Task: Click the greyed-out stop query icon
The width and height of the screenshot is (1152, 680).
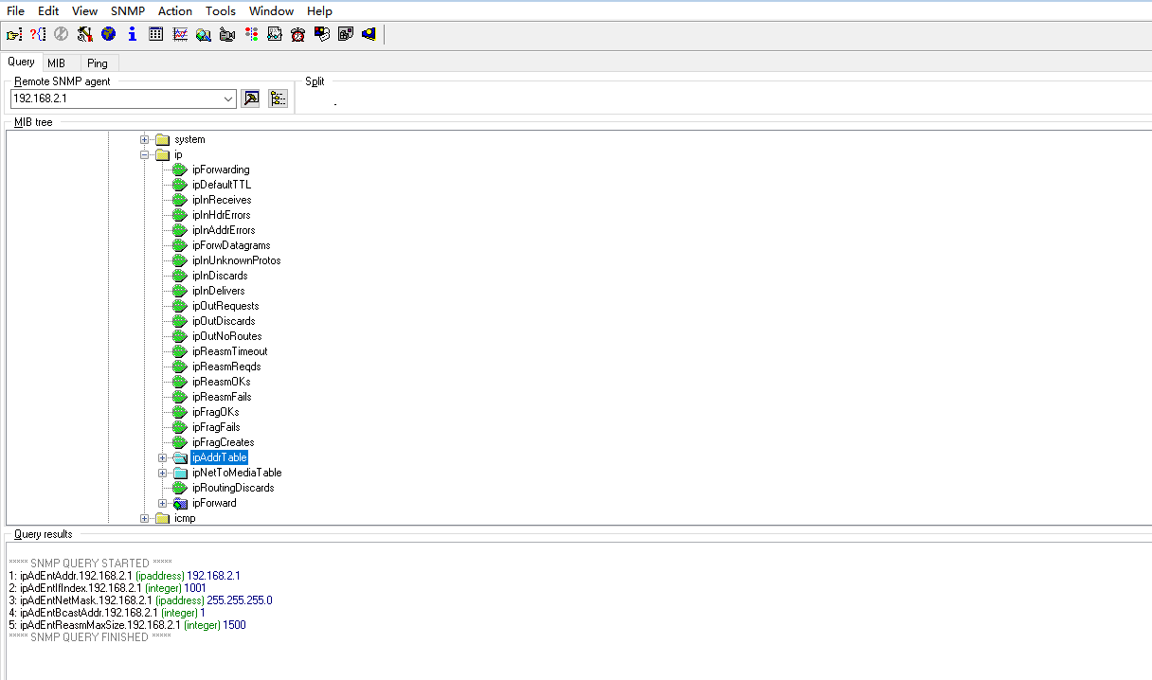Action: click(x=62, y=34)
